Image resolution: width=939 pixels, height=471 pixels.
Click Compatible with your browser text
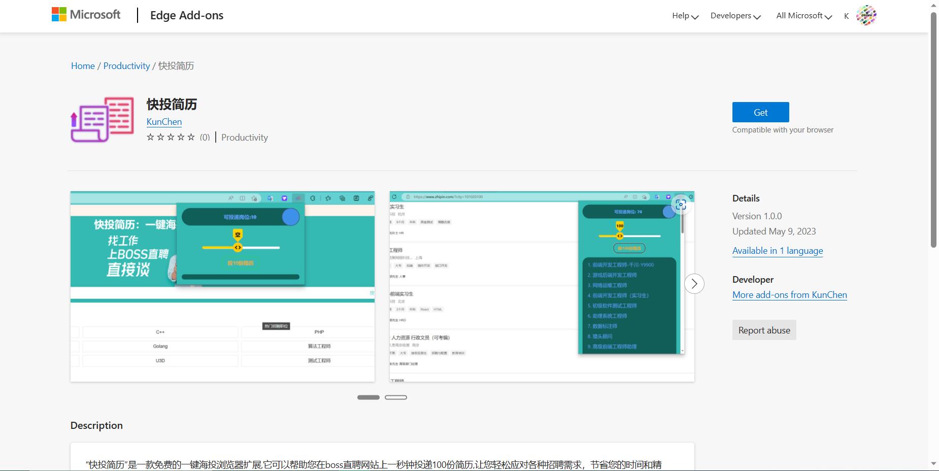[x=783, y=130]
